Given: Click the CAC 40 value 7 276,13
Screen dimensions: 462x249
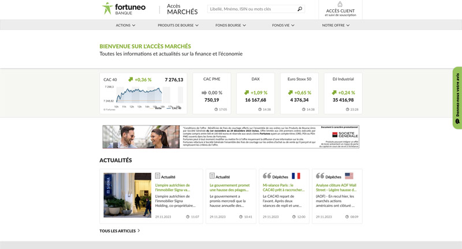Looking at the screenshot, I should tap(174, 80).
